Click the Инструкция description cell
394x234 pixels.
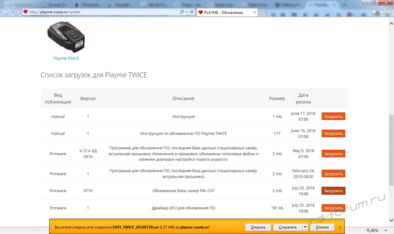pyautogui.click(x=183, y=117)
